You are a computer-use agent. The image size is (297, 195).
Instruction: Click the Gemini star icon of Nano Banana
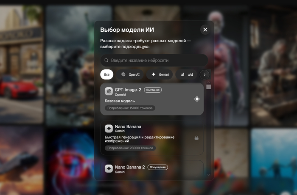(109, 128)
